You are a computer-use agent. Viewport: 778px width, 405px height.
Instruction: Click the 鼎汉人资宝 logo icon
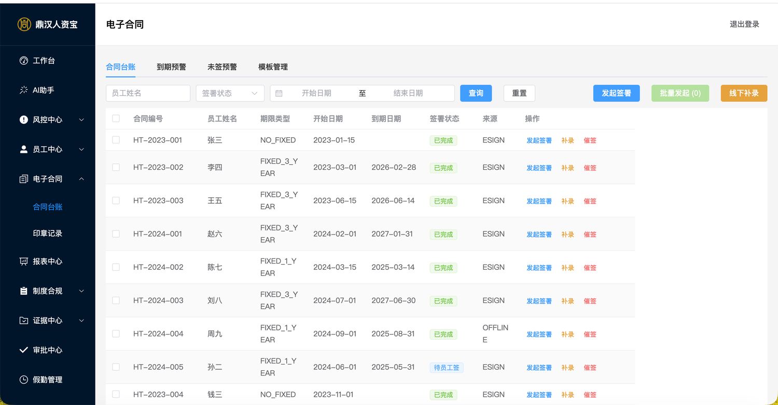point(24,24)
